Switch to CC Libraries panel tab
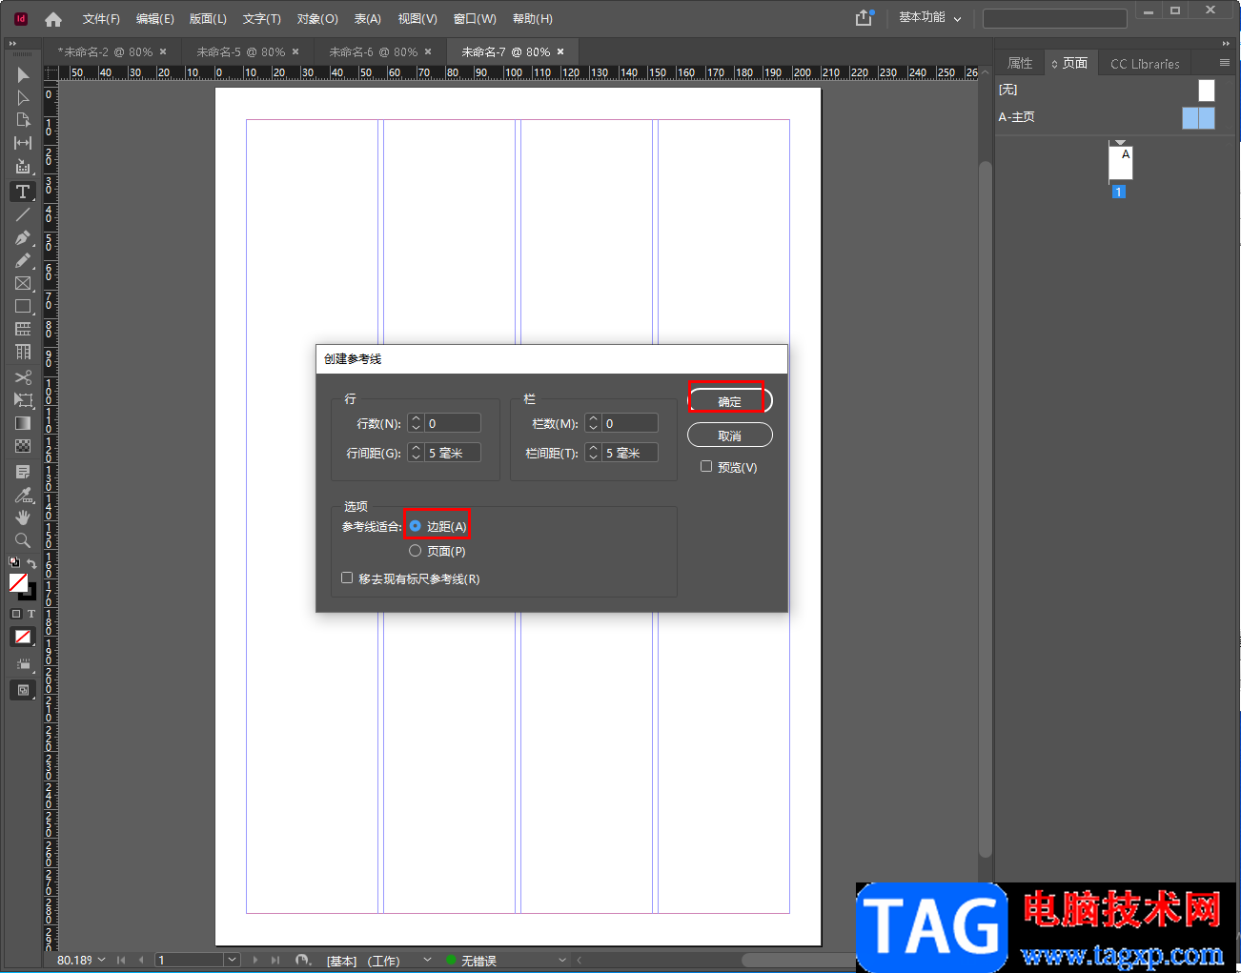This screenshot has height=973, width=1241. tap(1145, 64)
